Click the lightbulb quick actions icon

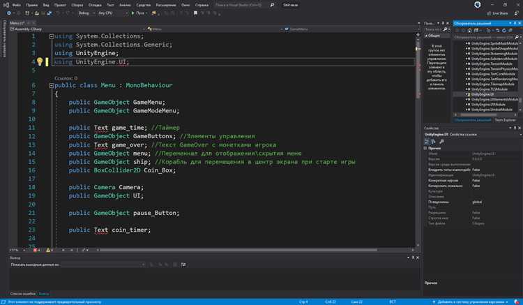(40, 61)
